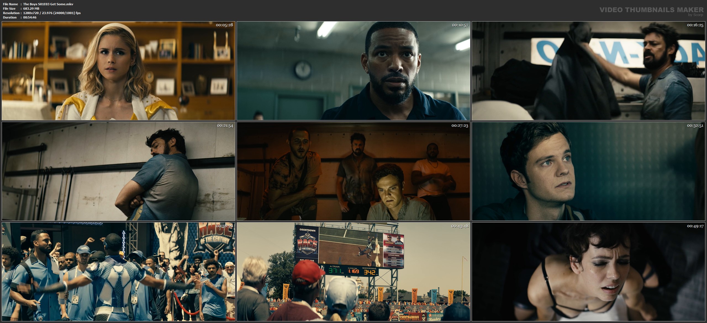Click the 00:21:54 timestamp label
Screen dimensions: 707x323
pos(225,126)
